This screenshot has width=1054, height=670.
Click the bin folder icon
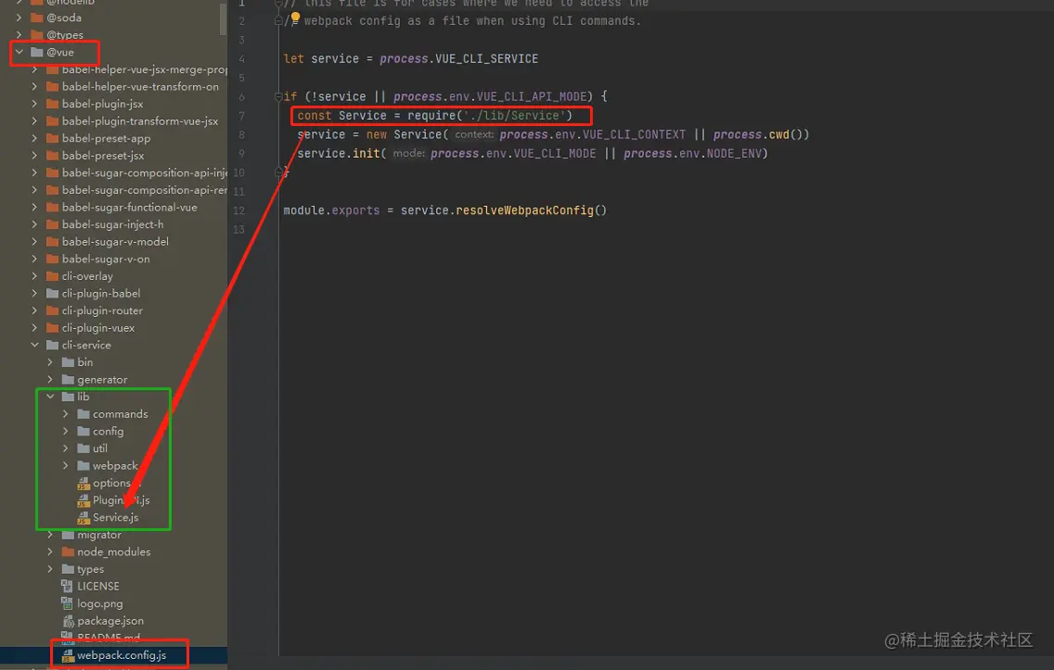coord(68,362)
